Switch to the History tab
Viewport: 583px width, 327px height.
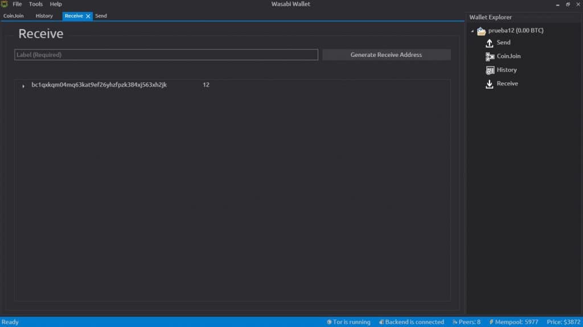tap(44, 16)
